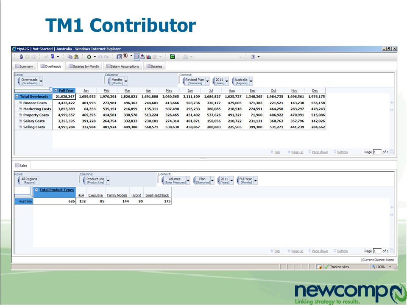The width and height of the screenshot is (407, 305).
Task: Expand the Salary Costs row
Action: [x=20, y=121]
